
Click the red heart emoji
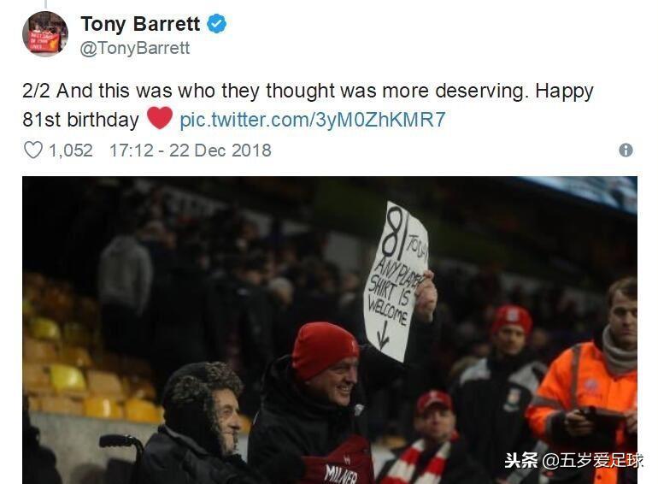click(x=160, y=118)
